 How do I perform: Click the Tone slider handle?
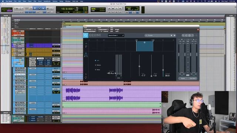point(139,66)
